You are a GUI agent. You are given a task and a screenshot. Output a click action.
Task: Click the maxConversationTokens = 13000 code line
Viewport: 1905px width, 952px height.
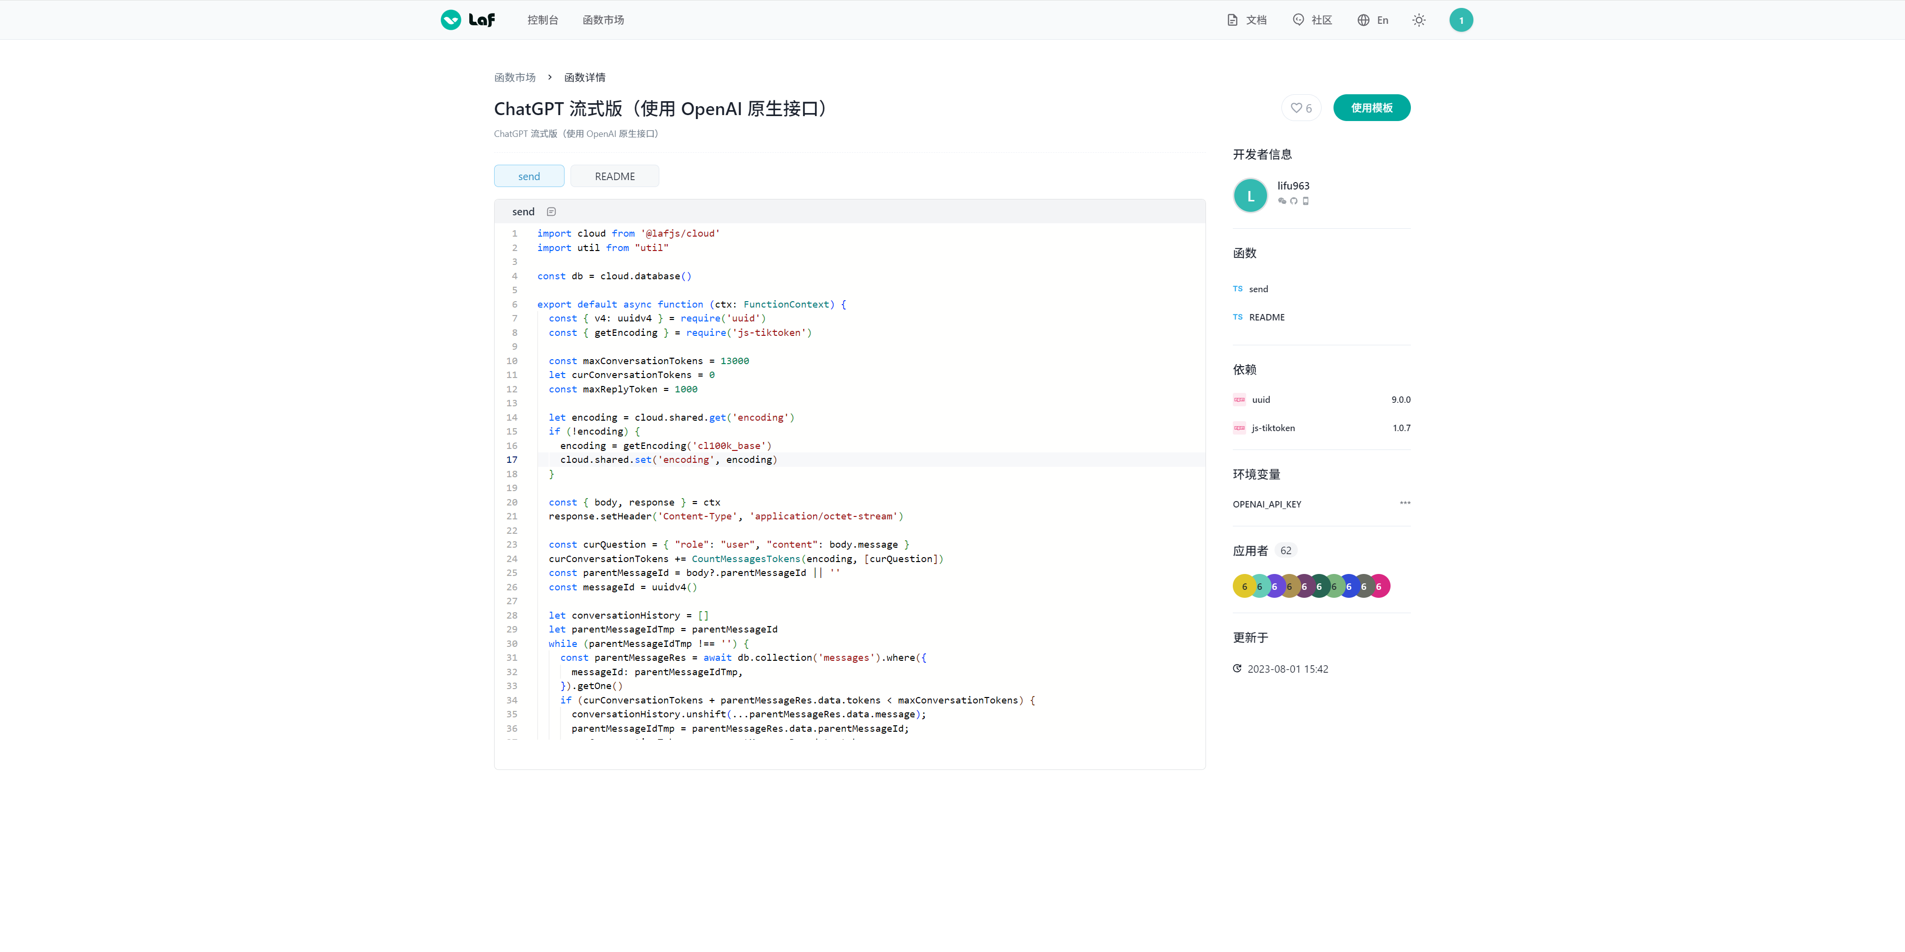click(x=648, y=361)
